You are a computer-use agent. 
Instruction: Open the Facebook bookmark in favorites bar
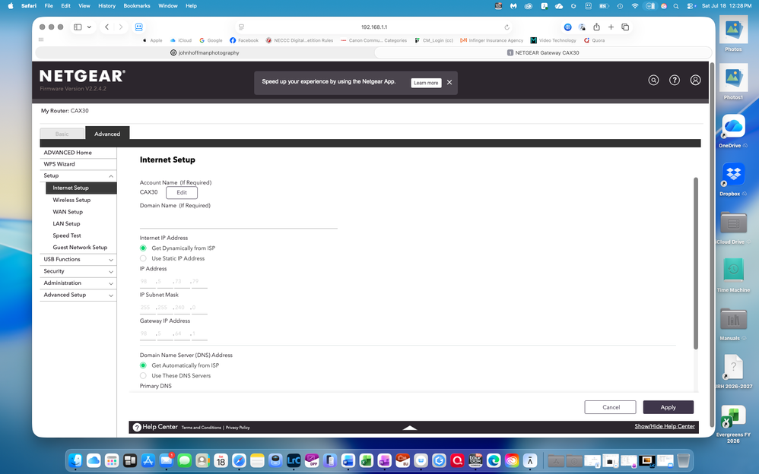coord(244,40)
